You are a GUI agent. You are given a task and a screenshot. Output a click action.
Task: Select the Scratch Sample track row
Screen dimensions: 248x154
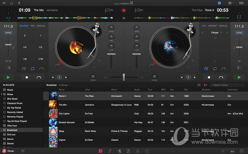[145, 122]
